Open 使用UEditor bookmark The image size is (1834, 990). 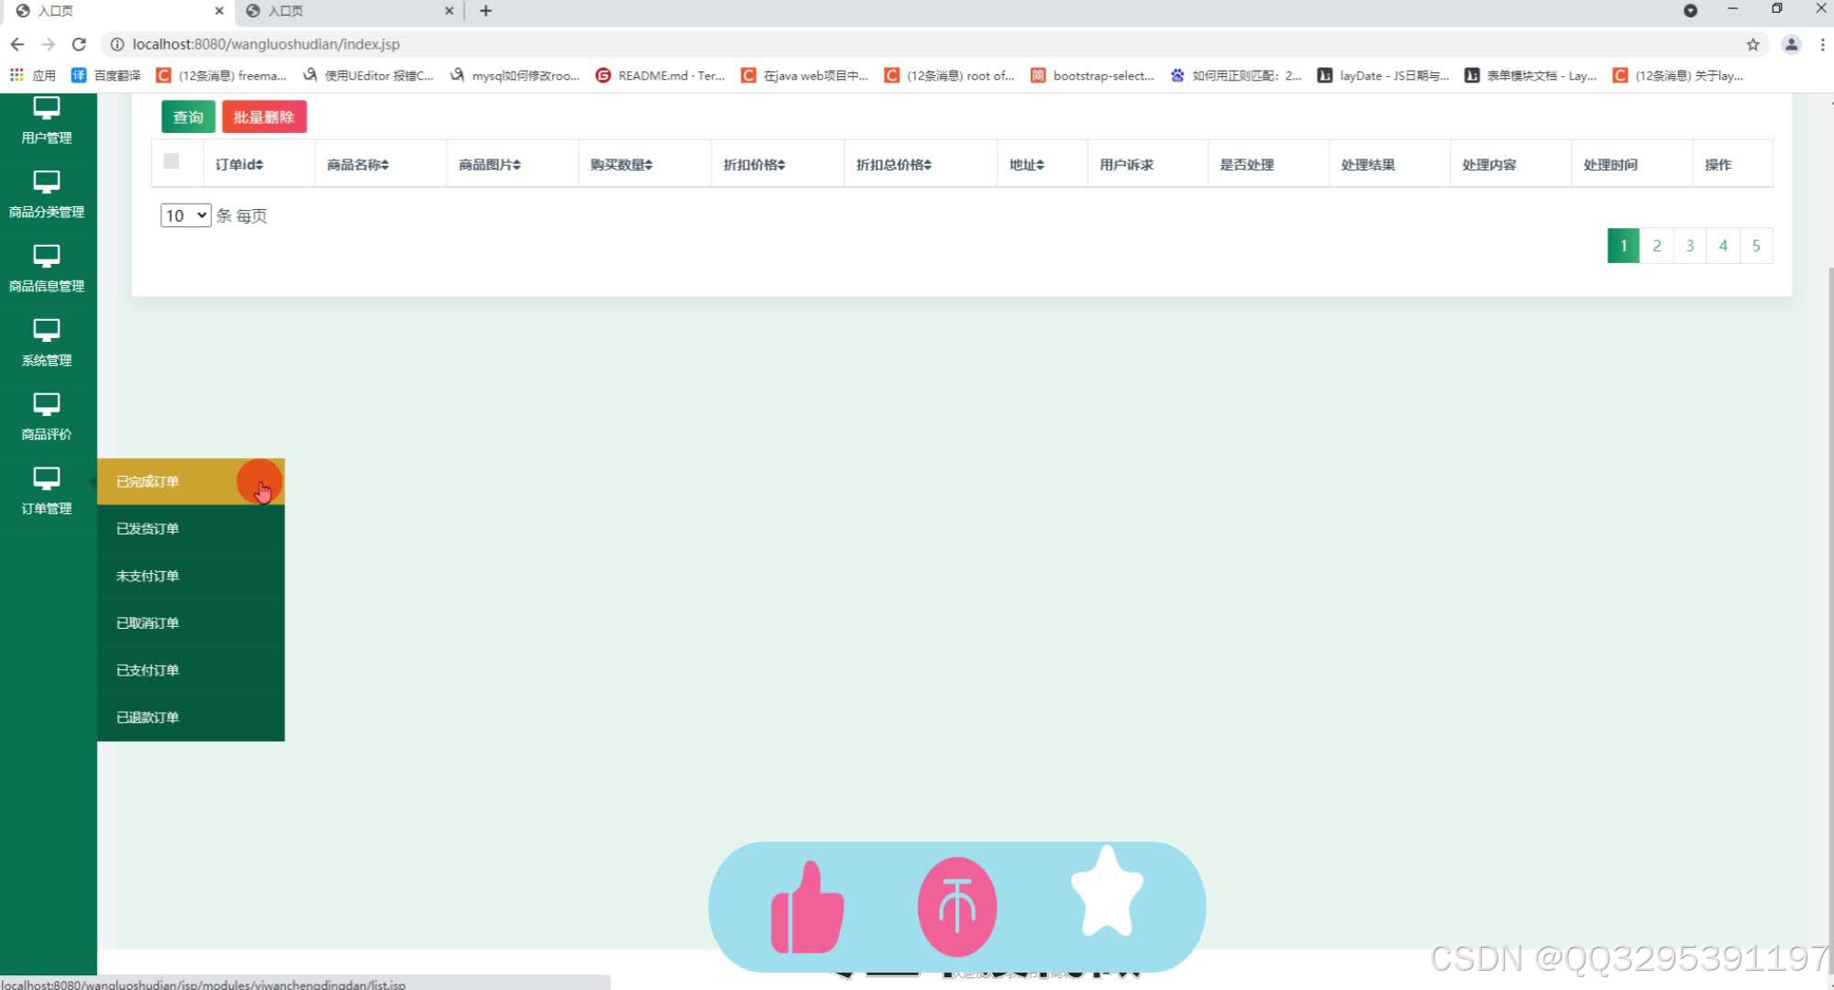tap(368, 75)
